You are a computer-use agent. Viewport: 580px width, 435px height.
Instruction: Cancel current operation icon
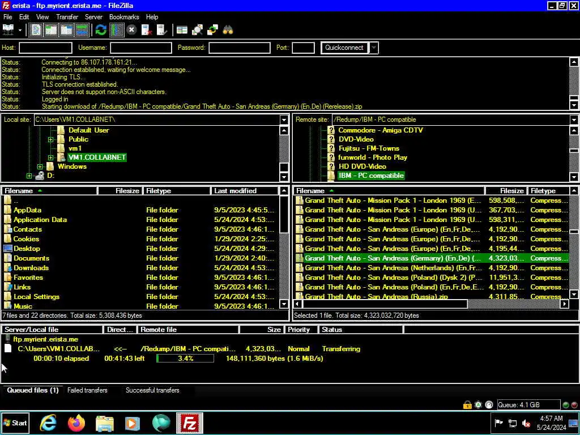coord(131,30)
